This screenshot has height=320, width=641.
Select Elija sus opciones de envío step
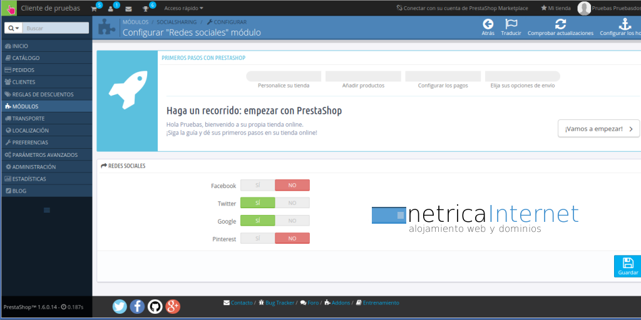tap(523, 76)
